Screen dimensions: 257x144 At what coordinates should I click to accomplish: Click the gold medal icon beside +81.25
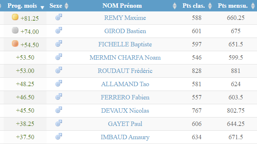click(15, 17)
